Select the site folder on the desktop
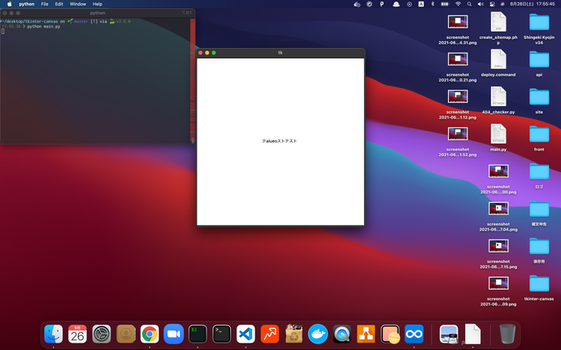Viewport: 561px width, 350px height. [x=539, y=100]
